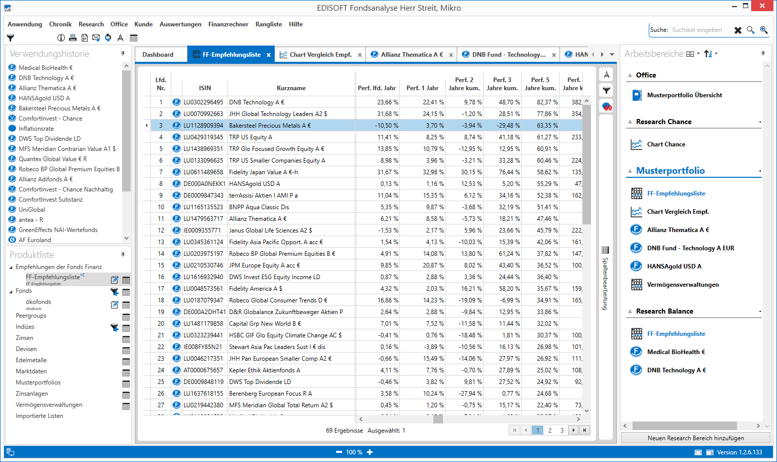This screenshot has height=462, width=777.
Task: Click the 69 results badge icon
Action: point(607,107)
